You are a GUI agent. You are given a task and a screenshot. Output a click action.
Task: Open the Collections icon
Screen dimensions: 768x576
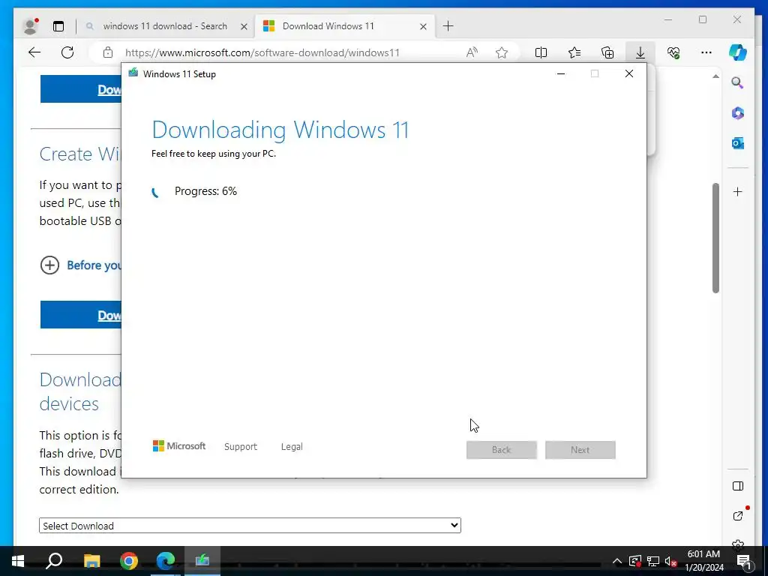click(x=607, y=52)
